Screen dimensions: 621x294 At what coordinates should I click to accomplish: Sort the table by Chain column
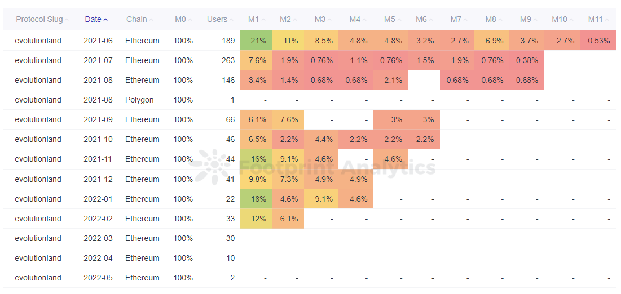(140, 19)
